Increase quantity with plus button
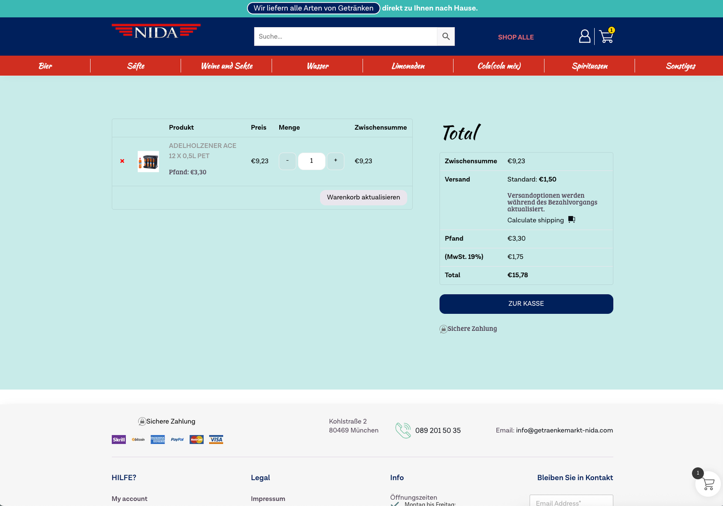 [335, 161]
